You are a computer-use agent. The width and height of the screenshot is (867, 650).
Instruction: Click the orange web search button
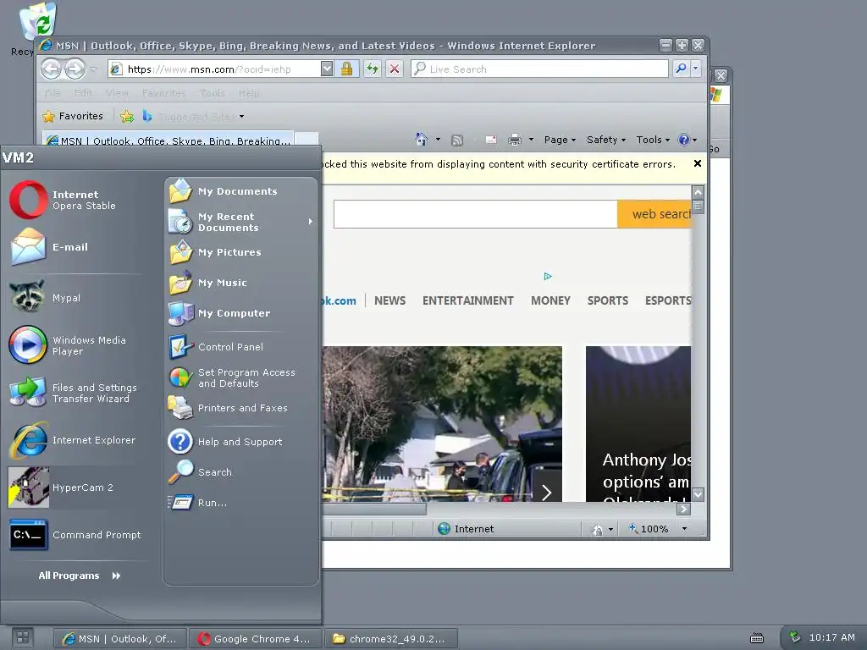(x=654, y=214)
